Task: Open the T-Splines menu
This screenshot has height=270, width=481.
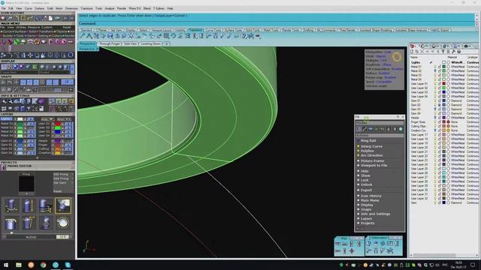Action: pyautogui.click(x=159, y=8)
